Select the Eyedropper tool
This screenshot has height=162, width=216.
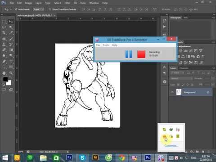[x=11, y=33]
